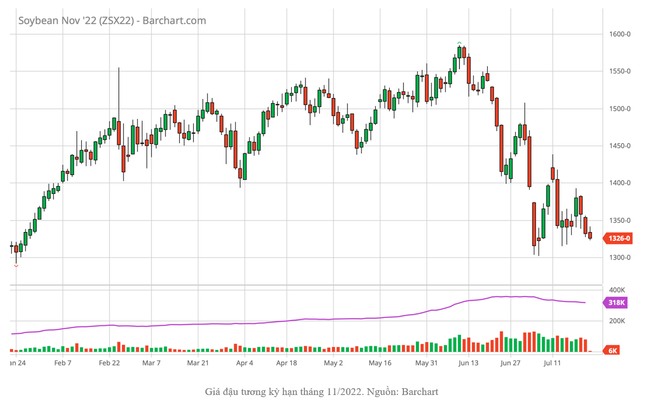Screen dimensions: 658x406
Task: Select the Feb 7 date label
Action: point(62,363)
